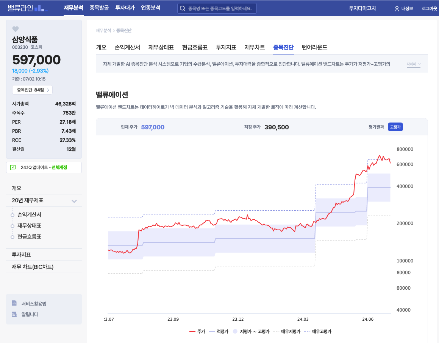Open the 투자대가 top menu
439x343 pixels.
125,8
